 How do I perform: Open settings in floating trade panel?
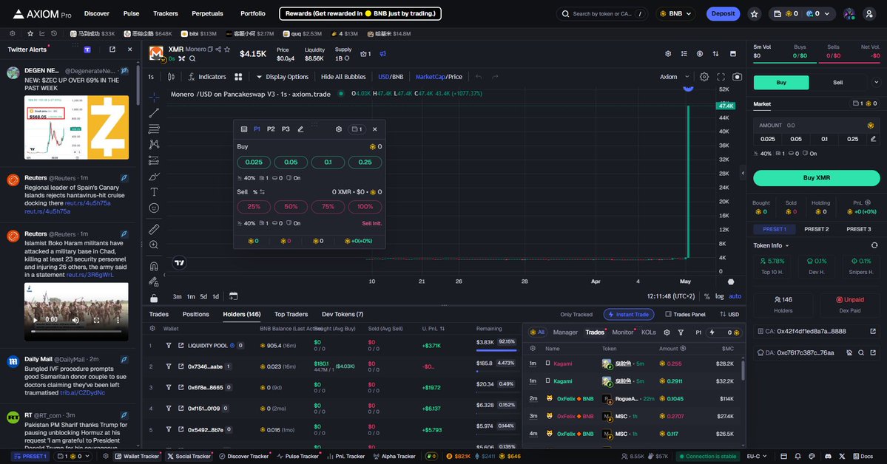pyautogui.click(x=338, y=129)
